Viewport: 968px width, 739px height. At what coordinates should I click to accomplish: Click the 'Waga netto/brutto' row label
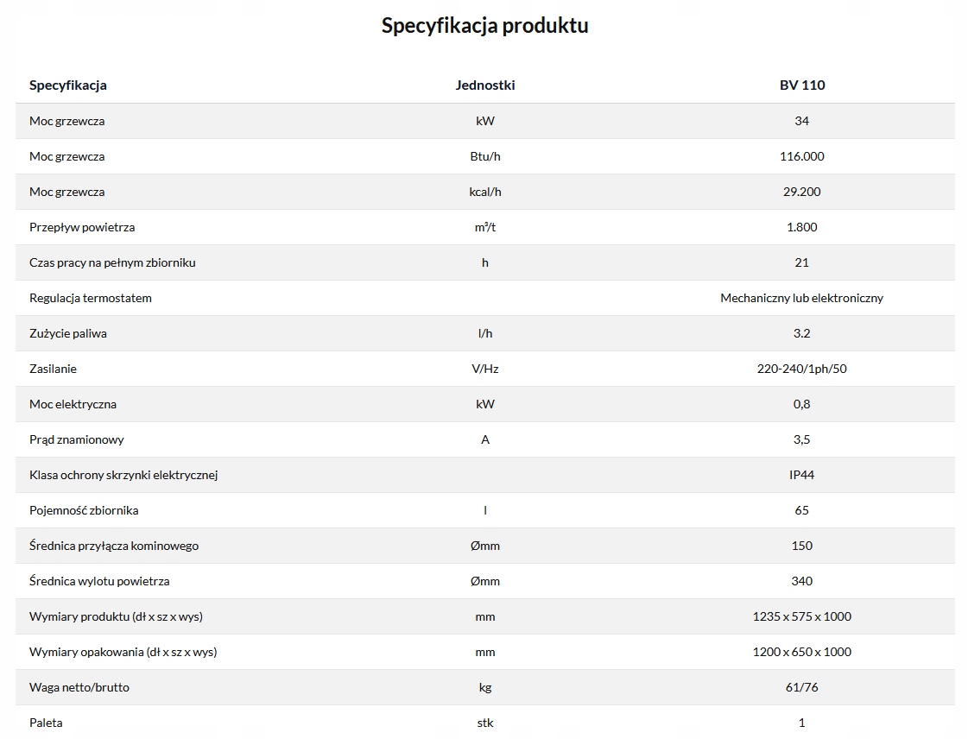[x=79, y=687]
